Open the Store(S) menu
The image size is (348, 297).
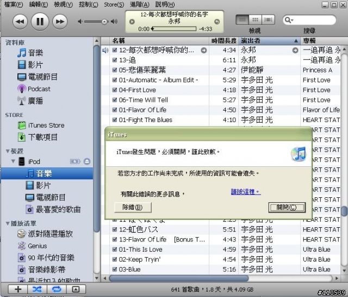114,4
